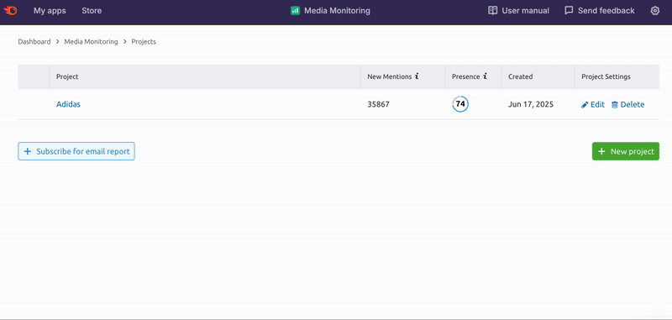The height and width of the screenshot is (320, 672).
Task: Open the Store menu item
Action: [x=92, y=11]
